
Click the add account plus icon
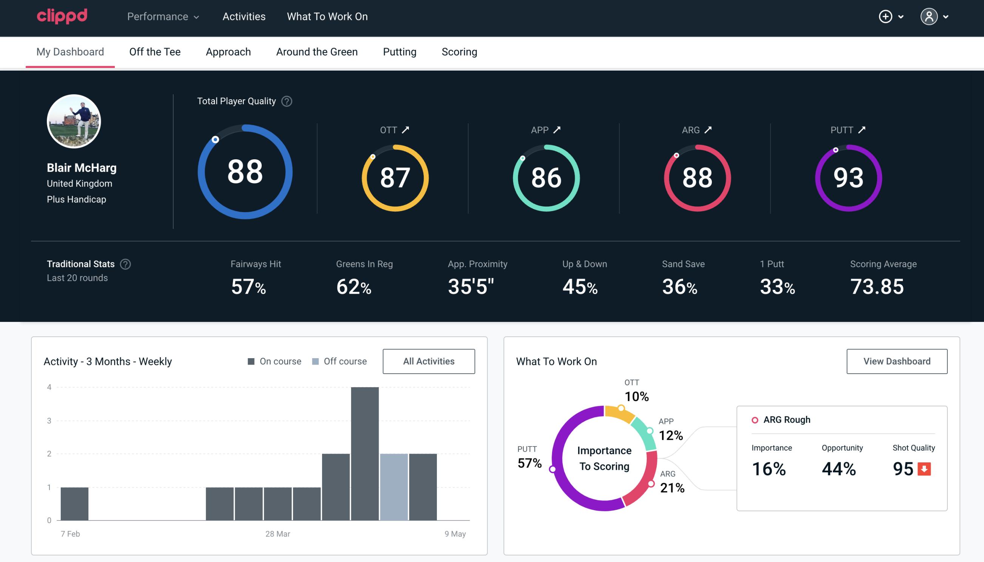click(885, 17)
